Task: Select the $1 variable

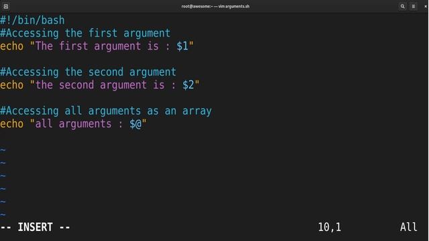Action: [182, 46]
